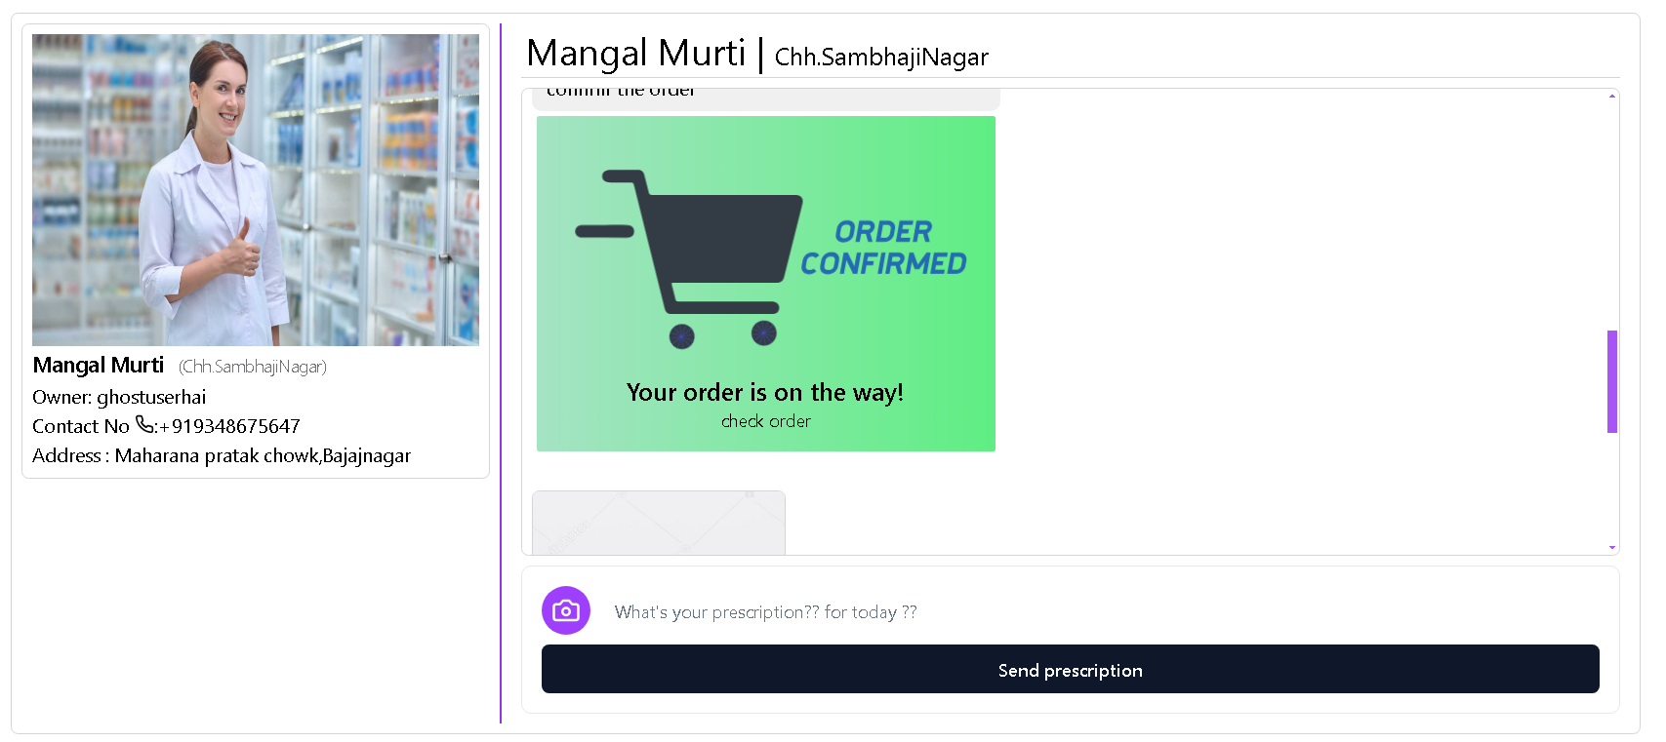Viewport: 1666px width, 742px height.
Task: Open the "check order" link
Action: (x=766, y=421)
